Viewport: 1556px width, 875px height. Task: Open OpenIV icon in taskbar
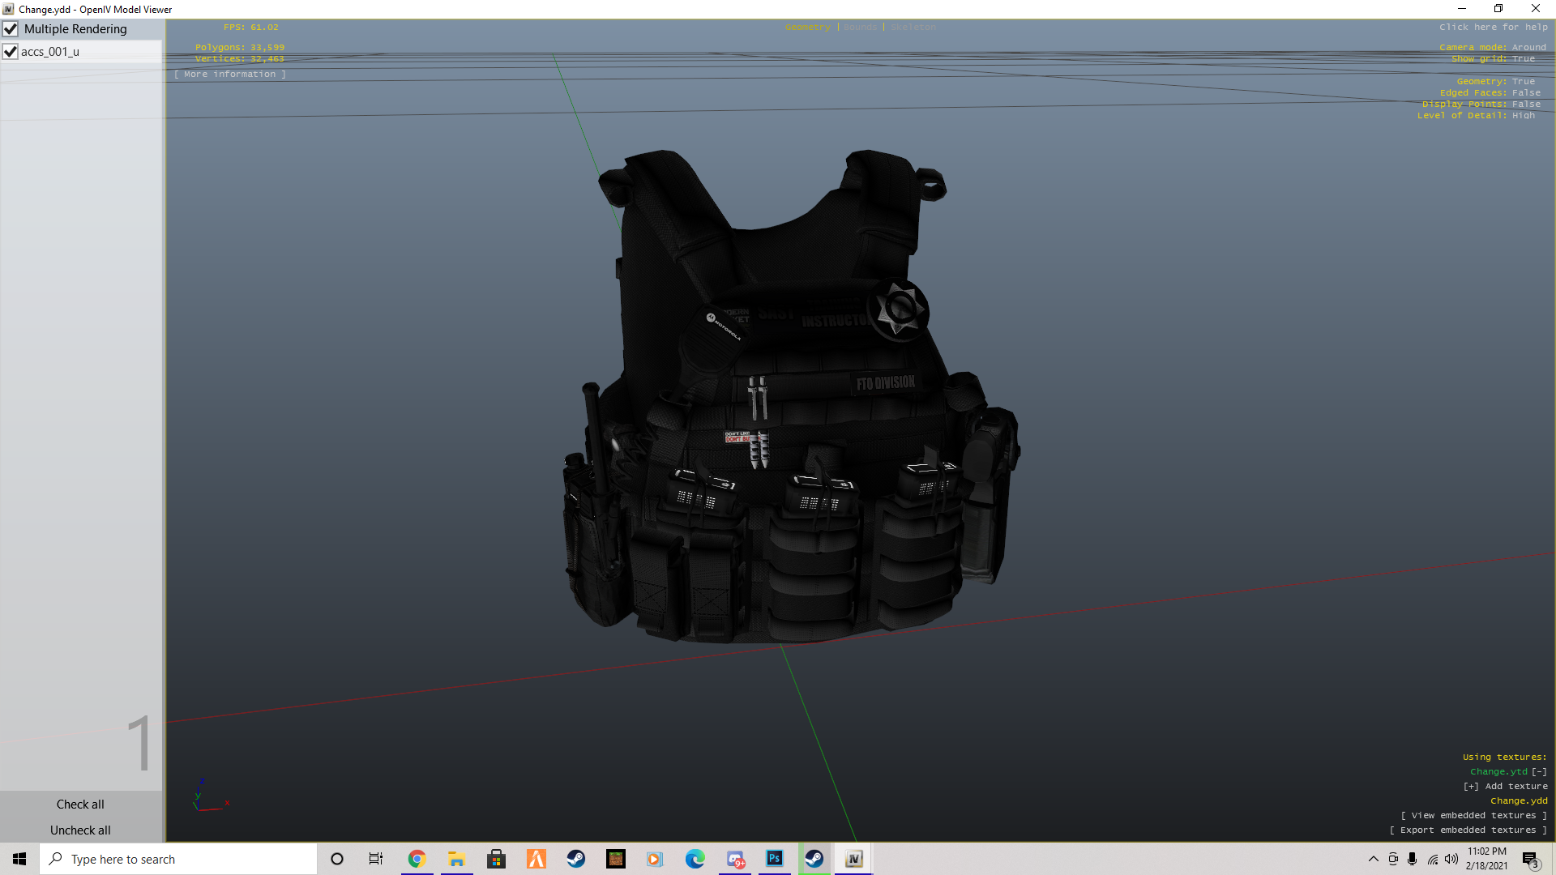pos(853,859)
